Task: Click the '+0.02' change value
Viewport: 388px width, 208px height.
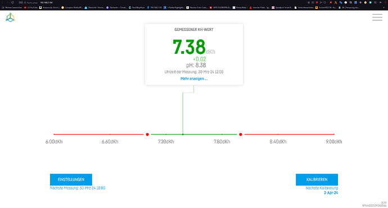Action: (200, 59)
